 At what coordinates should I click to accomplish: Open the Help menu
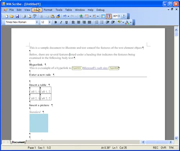click(x=90, y=10)
